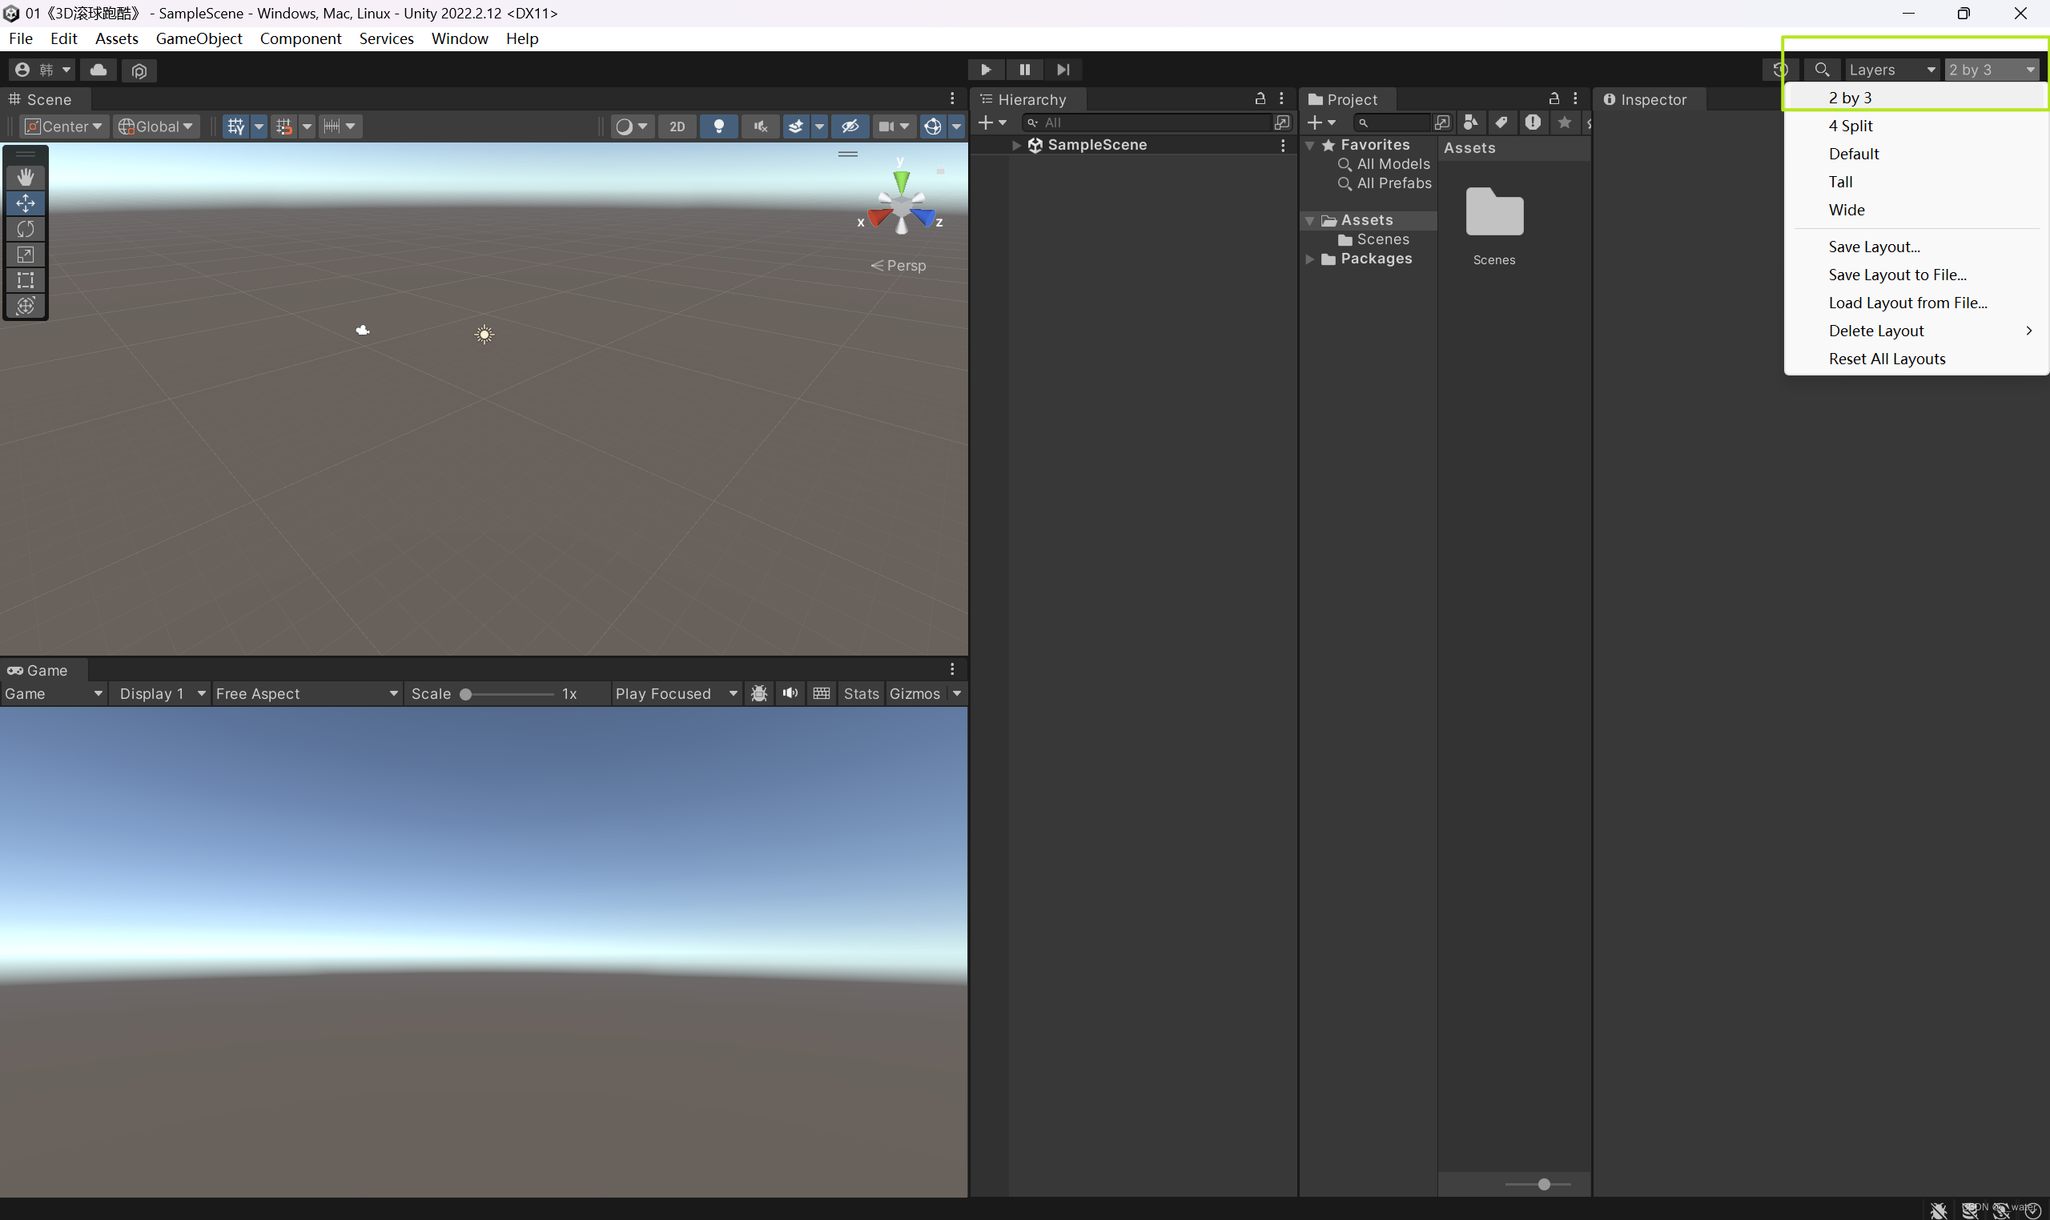Image resolution: width=2050 pixels, height=1220 pixels.
Task: Toggle Mute Audio in Game view
Action: [790, 694]
